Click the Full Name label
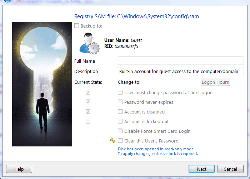The width and height of the screenshot is (250, 179). click(85, 61)
